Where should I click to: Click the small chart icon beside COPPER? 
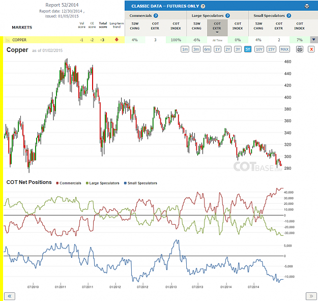pyautogui.click(x=8, y=40)
